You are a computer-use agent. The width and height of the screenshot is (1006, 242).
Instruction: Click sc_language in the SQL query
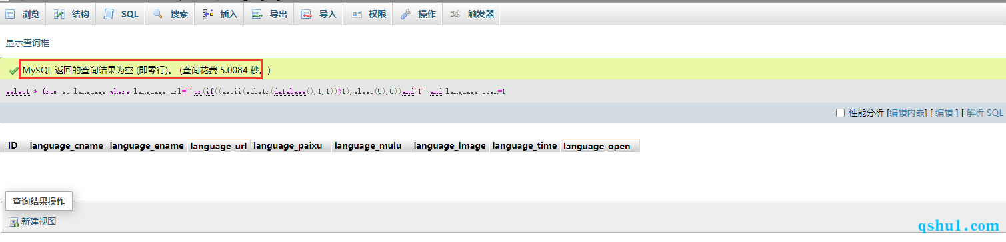point(84,91)
